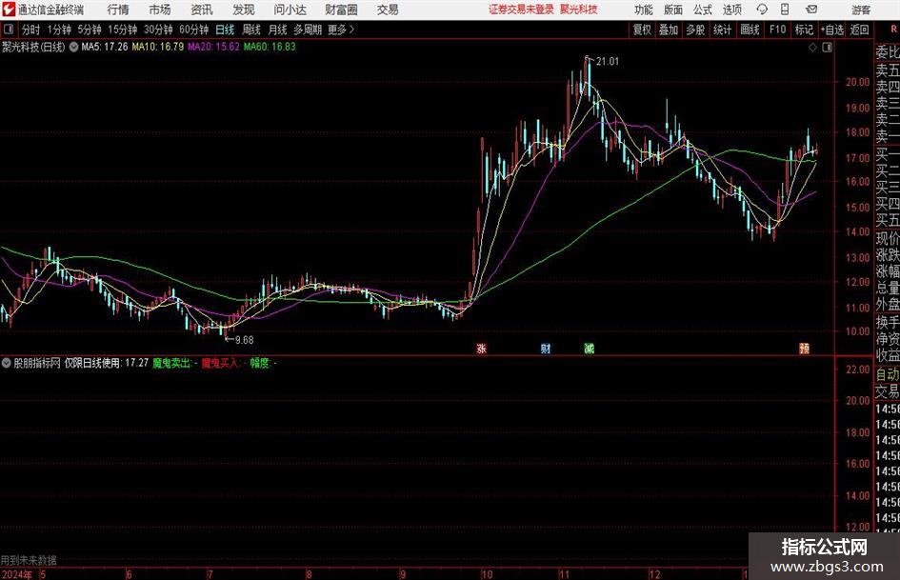Screen dimensions: 900x580
Task: Click the 财 event marker on chart
Action: (546, 348)
